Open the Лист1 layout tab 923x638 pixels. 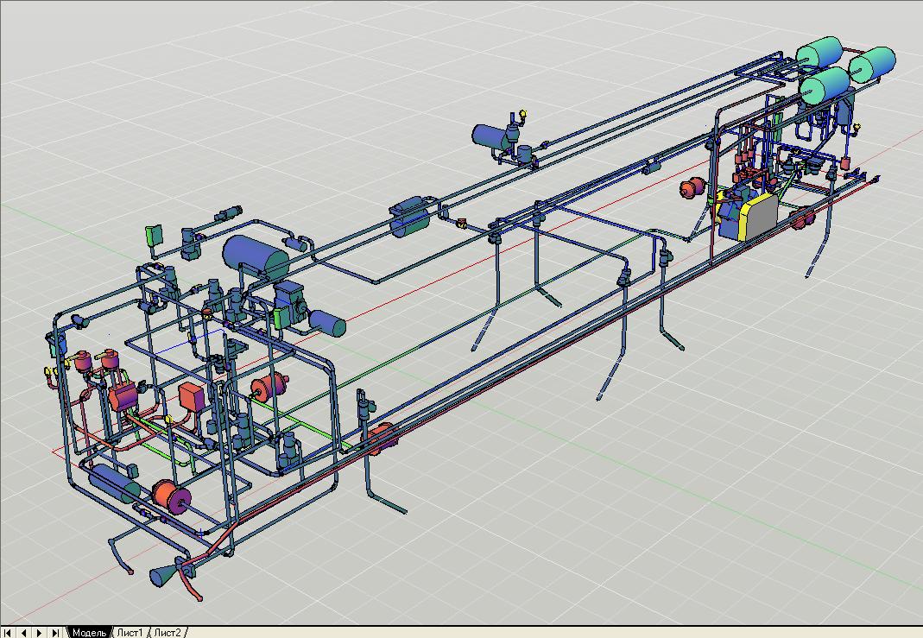(x=130, y=633)
